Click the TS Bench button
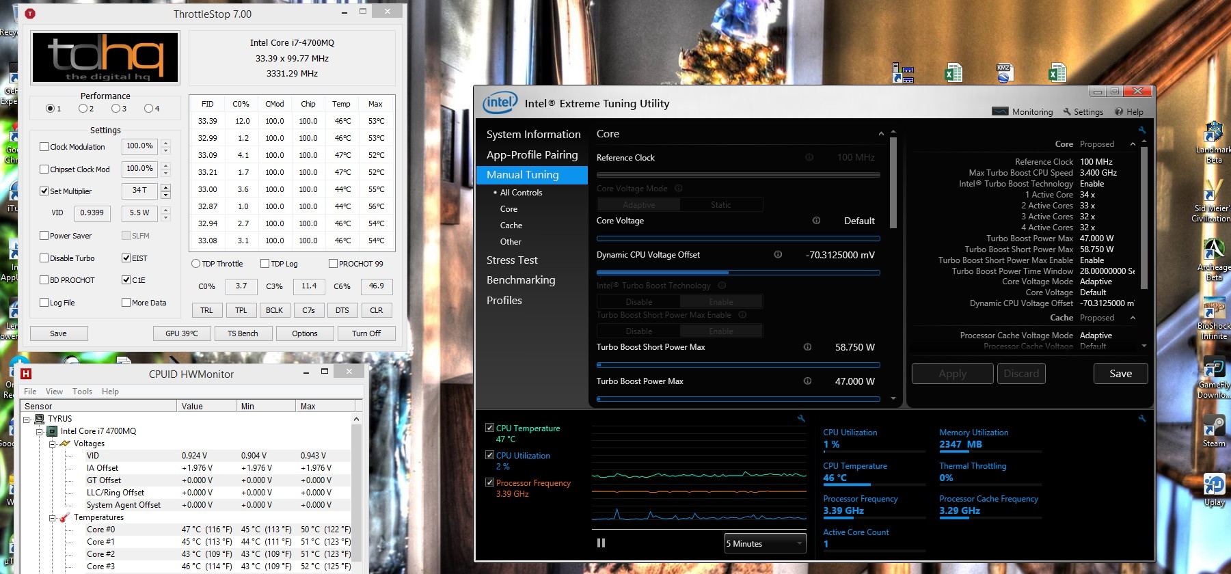This screenshot has height=574, width=1231. point(243,333)
